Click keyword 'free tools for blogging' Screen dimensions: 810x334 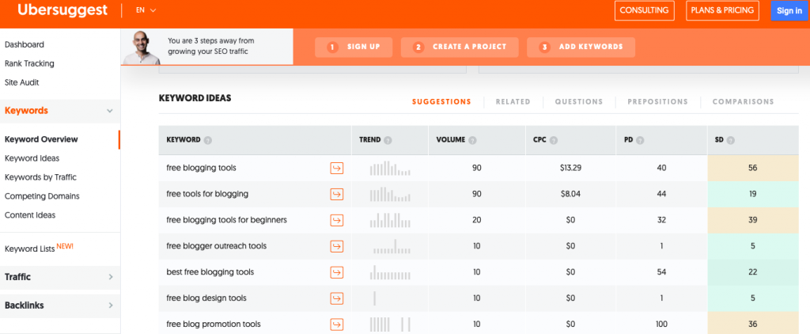[x=207, y=195]
